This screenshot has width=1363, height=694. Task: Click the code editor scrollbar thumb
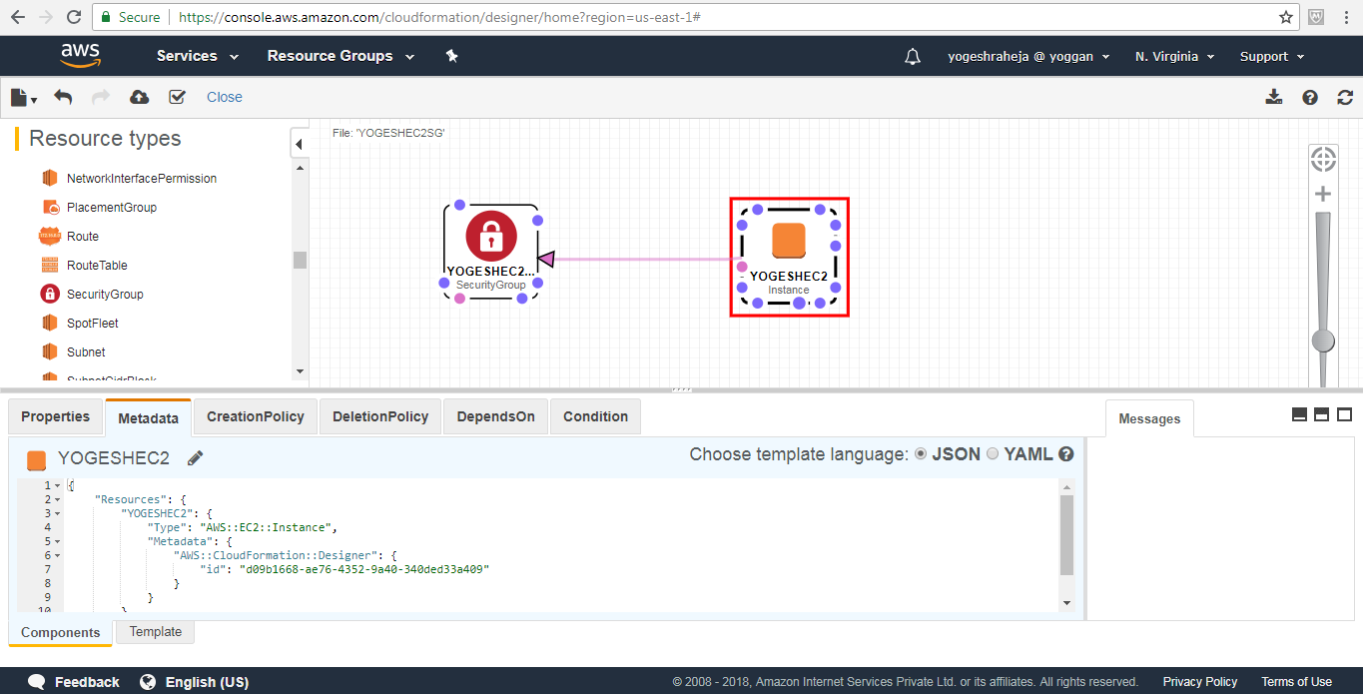[1066, 534]
